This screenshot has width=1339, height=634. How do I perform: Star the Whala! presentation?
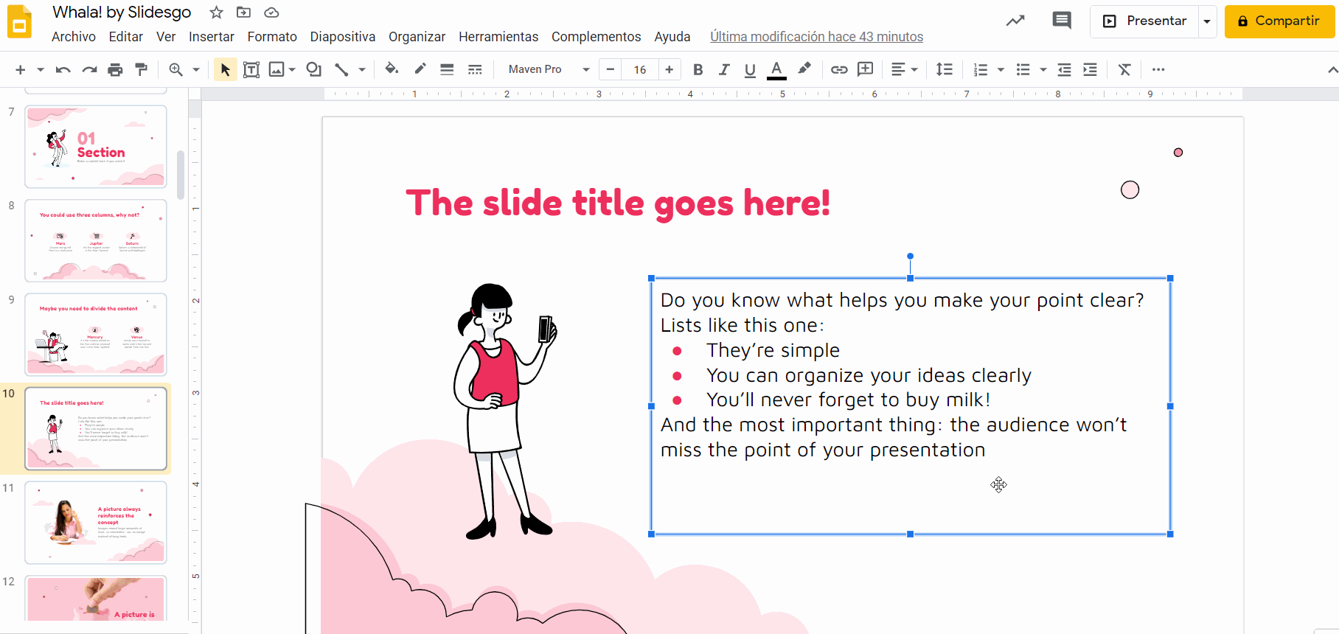click(x=216, y=13)
